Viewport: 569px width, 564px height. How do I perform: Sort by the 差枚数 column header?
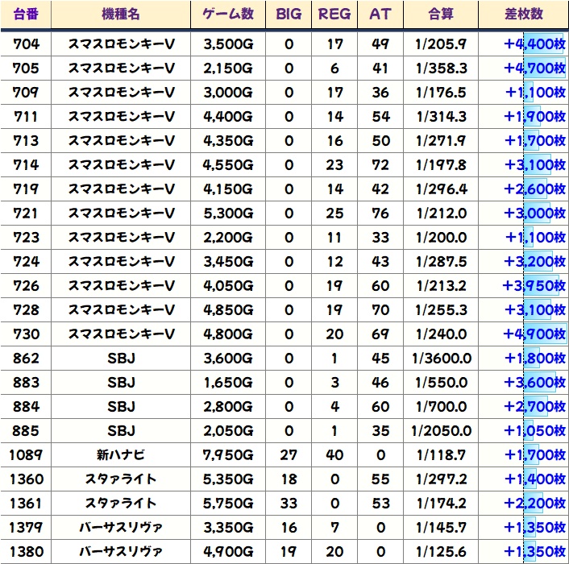[x=522, y=15]
